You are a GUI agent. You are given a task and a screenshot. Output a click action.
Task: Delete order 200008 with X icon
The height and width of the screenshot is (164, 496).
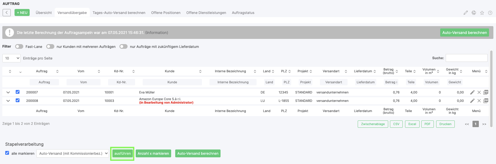pyautogui.click(x=479, y=101)
